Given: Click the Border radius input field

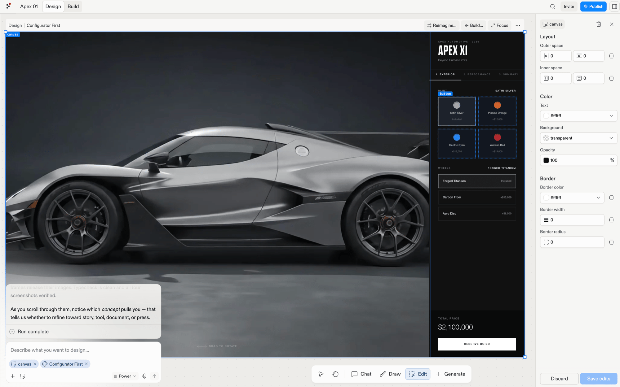Looking at the screenshot, I should [x=572, y=242].
